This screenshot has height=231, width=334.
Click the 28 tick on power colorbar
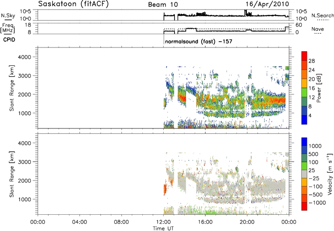click(x=311, y=61)
